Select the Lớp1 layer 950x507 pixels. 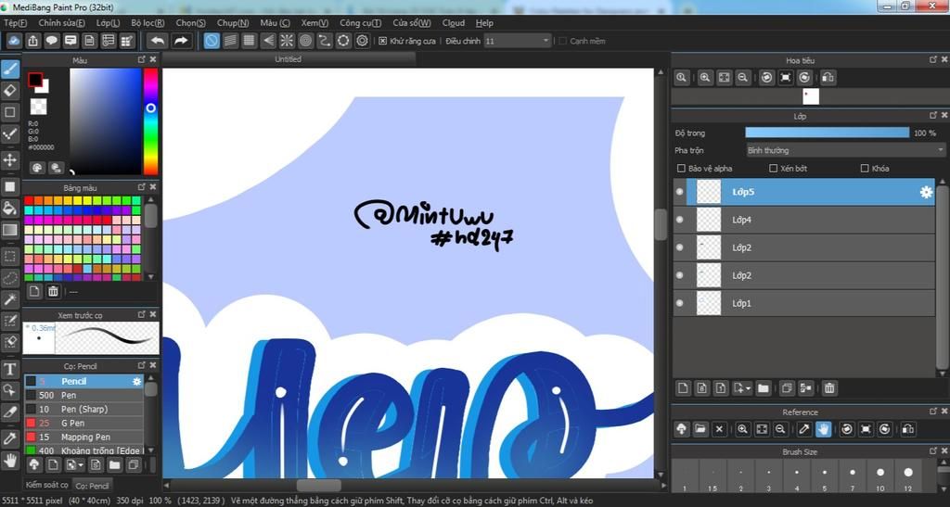pyautogui.click(x=804, y=303)
